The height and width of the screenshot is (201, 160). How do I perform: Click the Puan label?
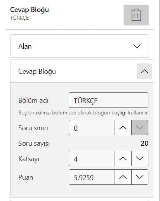pos(26,177)
